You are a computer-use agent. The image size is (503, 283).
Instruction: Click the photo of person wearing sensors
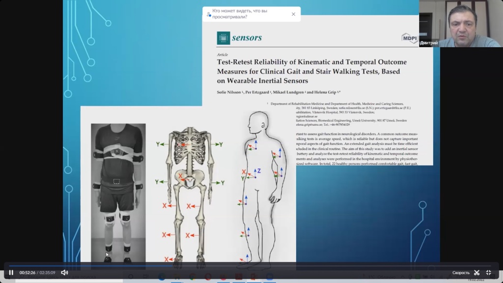click(118, 193)
